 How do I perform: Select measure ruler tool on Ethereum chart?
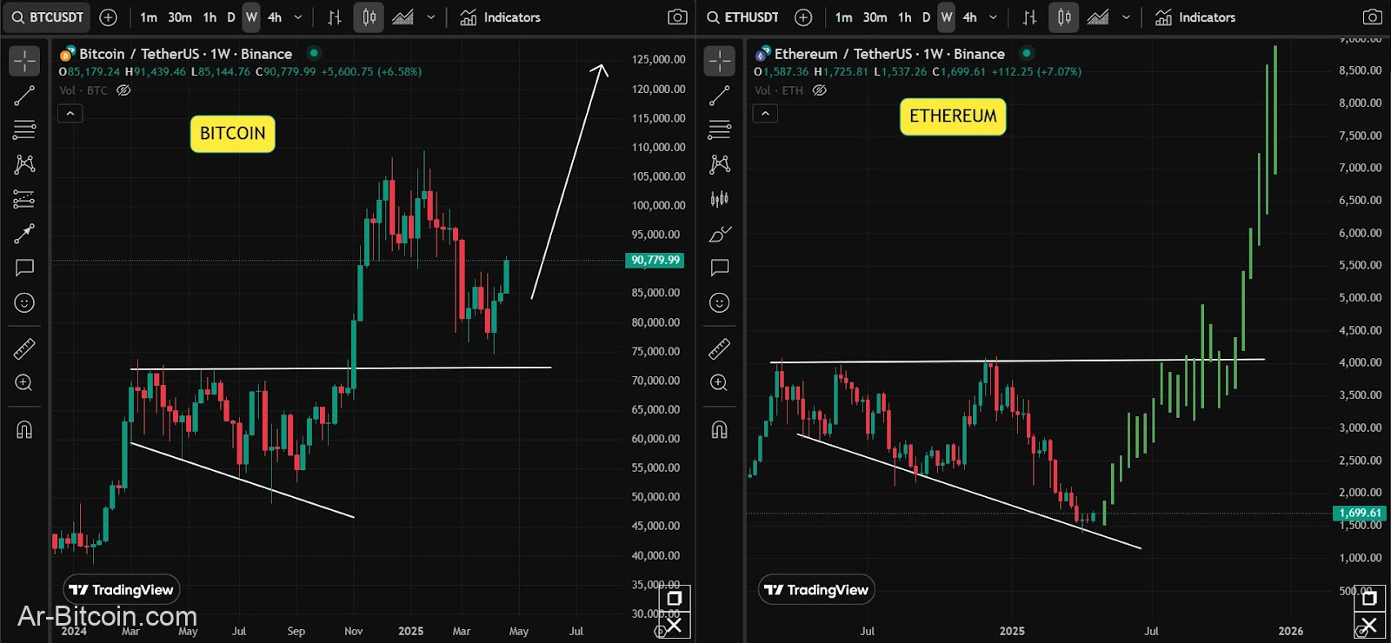point(720,349)
